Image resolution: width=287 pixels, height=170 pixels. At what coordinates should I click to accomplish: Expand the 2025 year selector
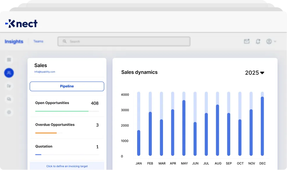(x=255, y=73)
